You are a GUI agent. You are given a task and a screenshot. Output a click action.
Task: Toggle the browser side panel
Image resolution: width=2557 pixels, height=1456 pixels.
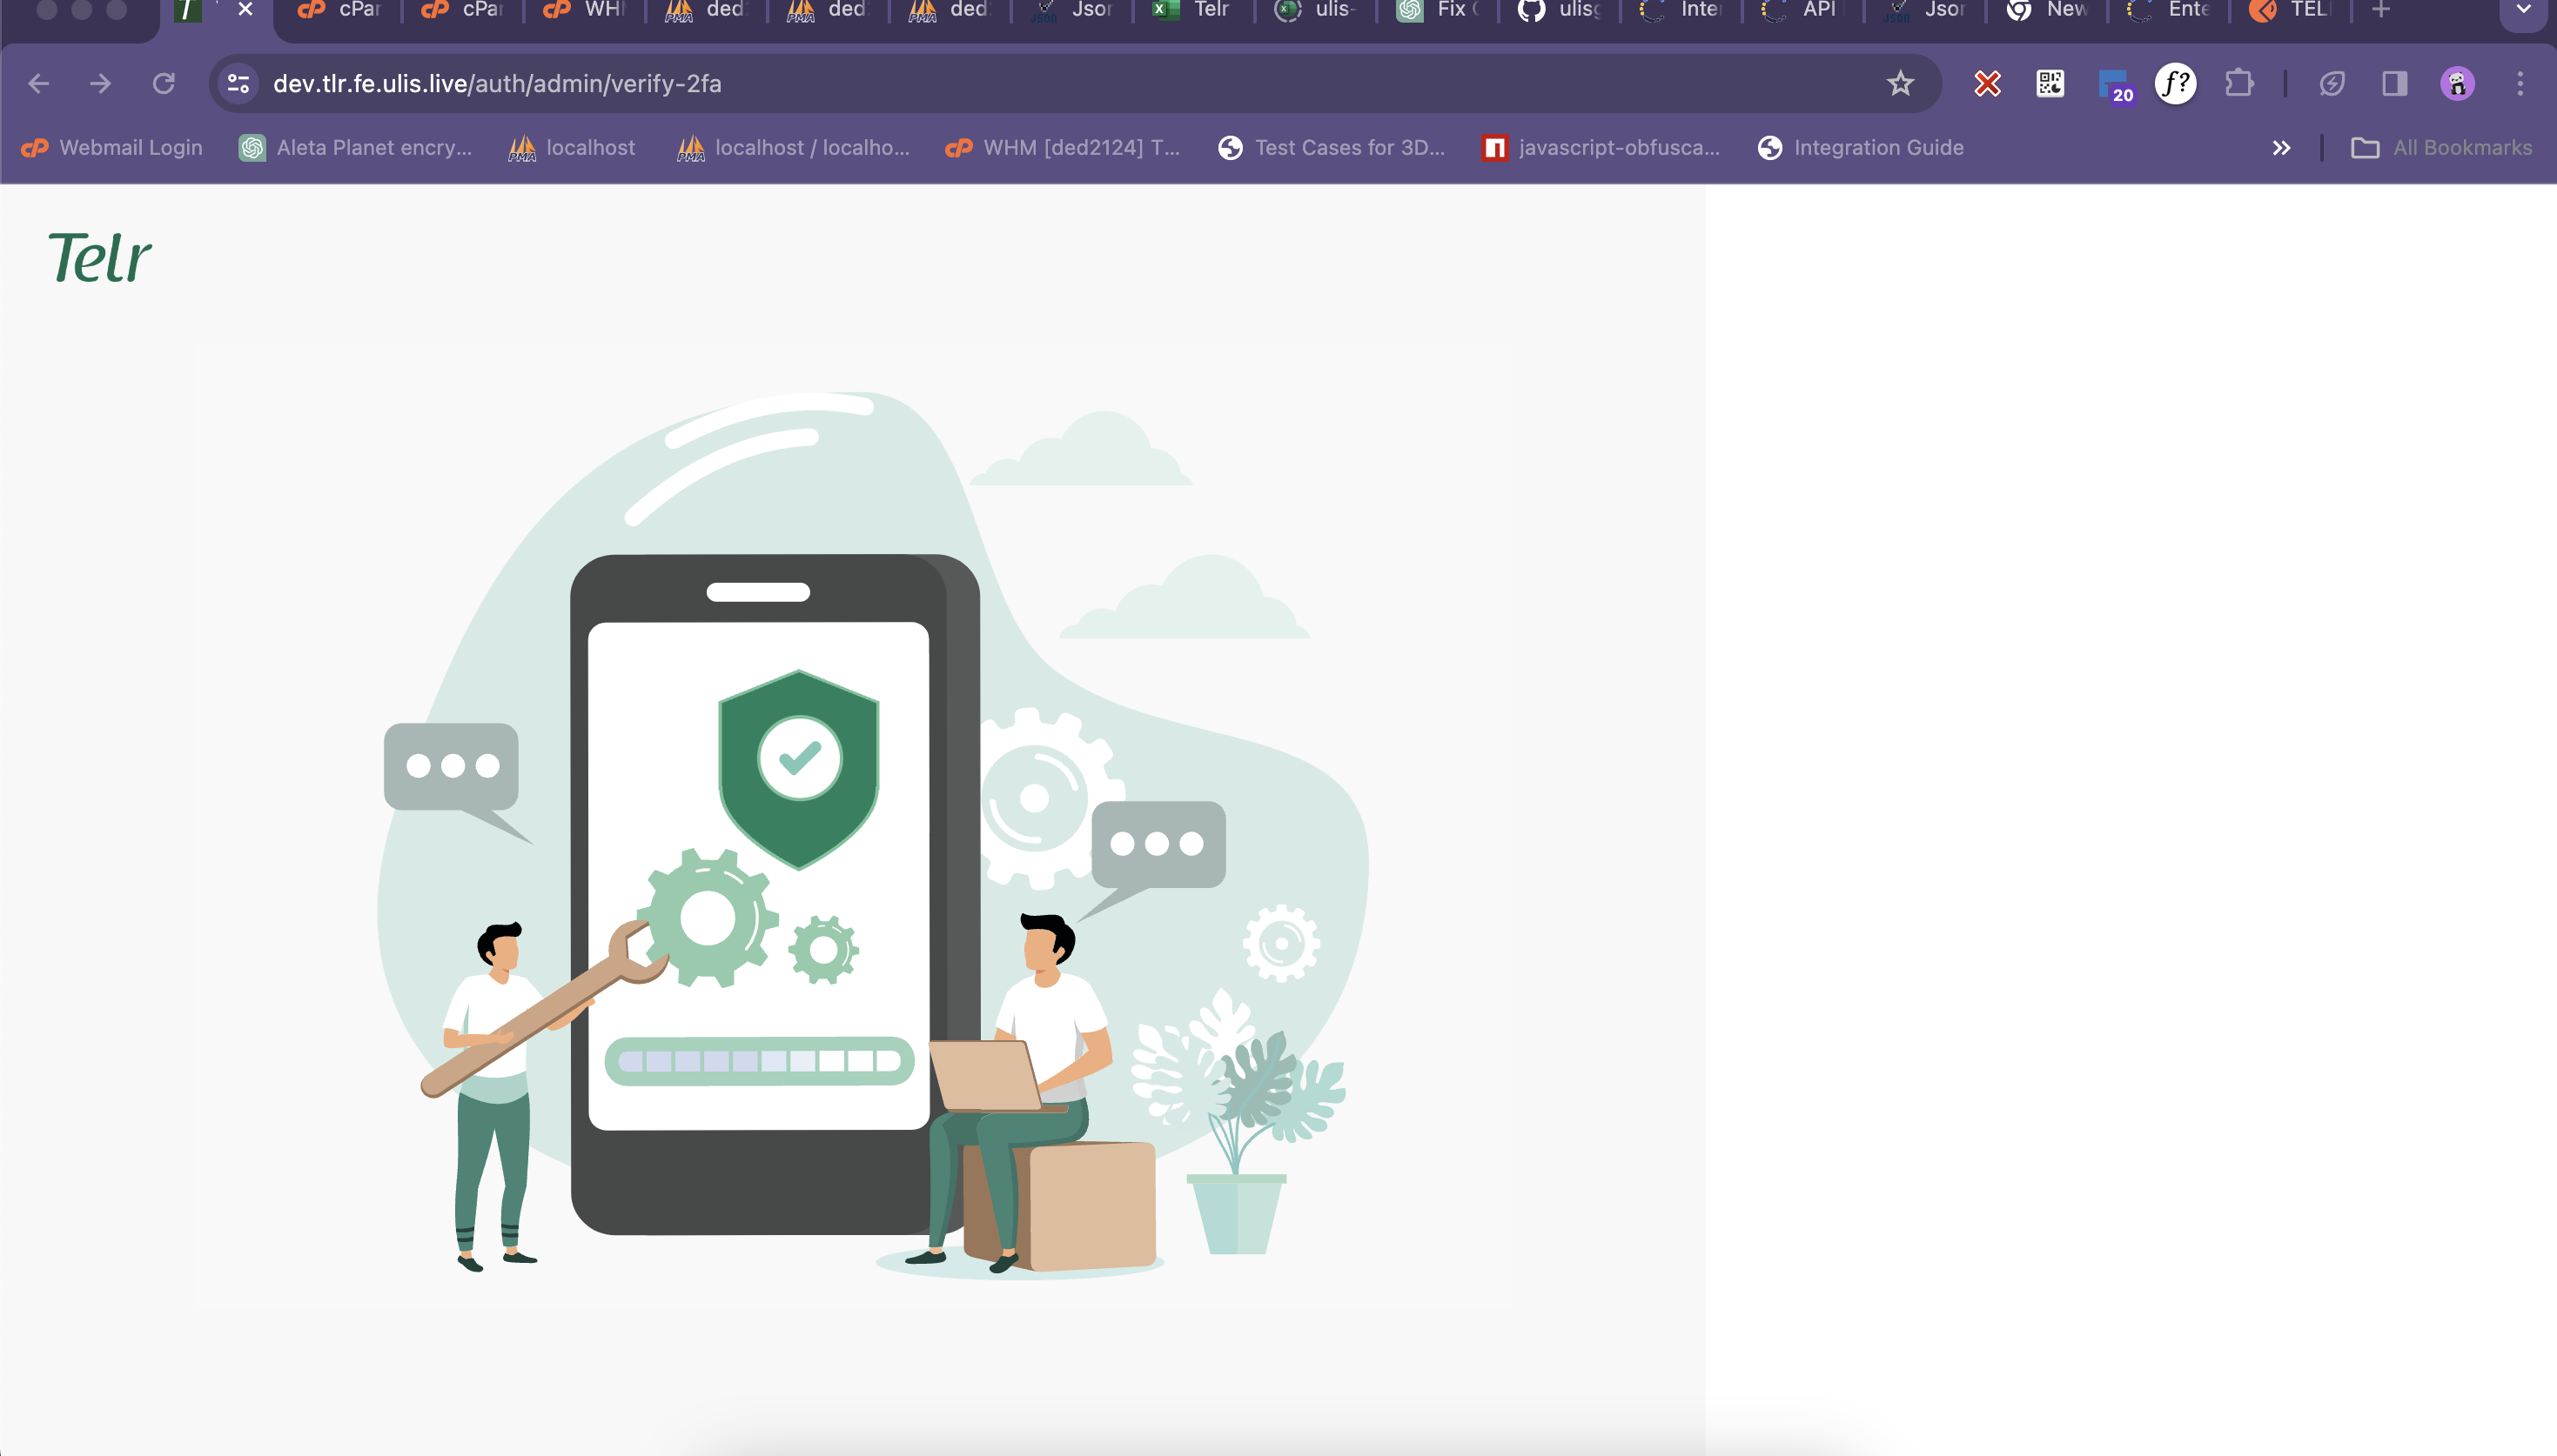click(2394, 84)
